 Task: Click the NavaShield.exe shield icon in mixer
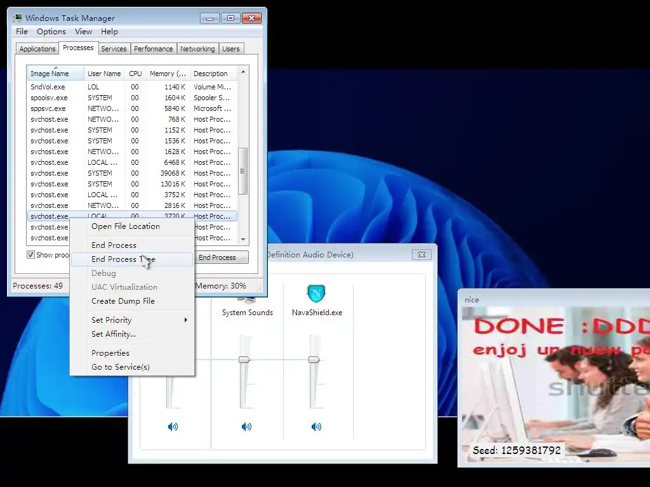[316, 294]
